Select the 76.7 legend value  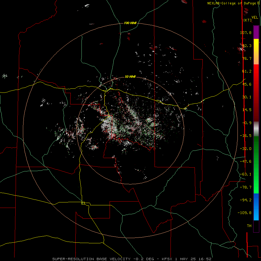(x=247, y=58)
